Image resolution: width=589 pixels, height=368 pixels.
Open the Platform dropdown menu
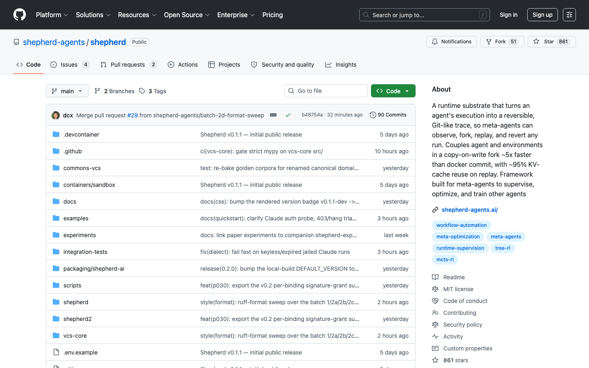(52, 15)
